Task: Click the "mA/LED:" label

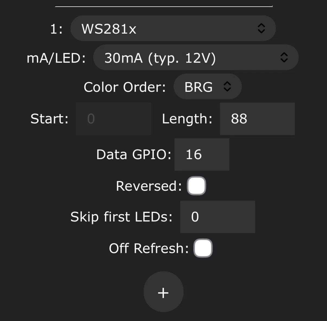Action: click(x=56, y=58)
